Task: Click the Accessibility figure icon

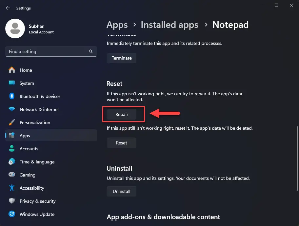Action: click(12, 188)
